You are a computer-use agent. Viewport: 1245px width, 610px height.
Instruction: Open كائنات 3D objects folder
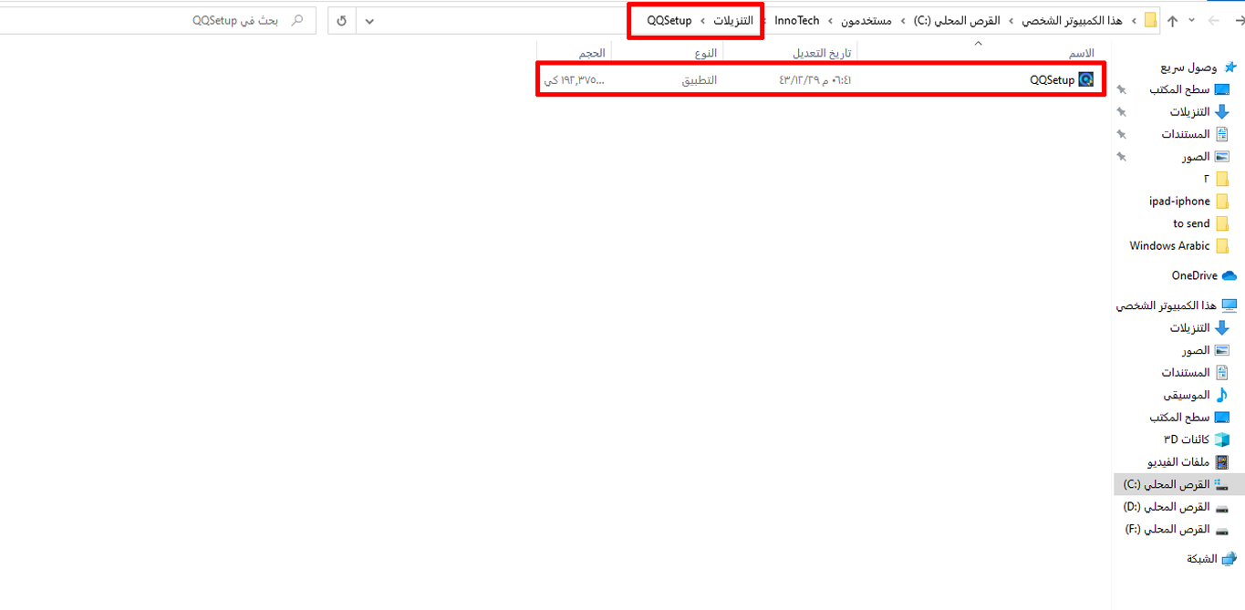click(1197, 439)
